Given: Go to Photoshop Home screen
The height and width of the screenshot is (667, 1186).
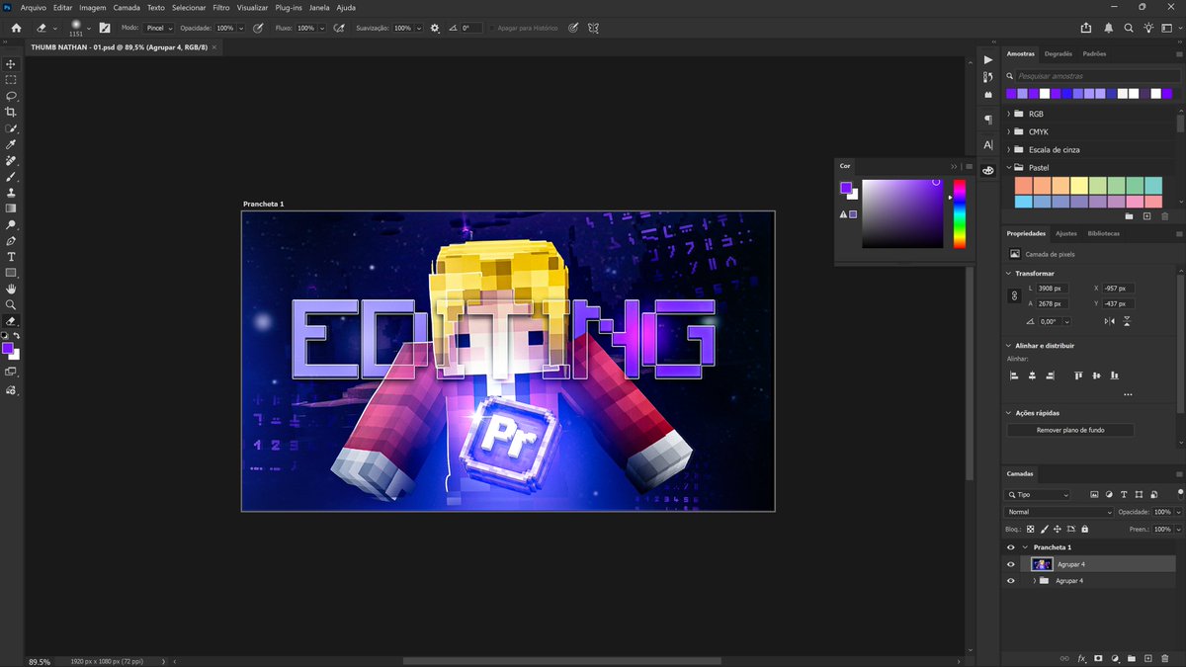Looking at the screenshot, I should 16,28.
